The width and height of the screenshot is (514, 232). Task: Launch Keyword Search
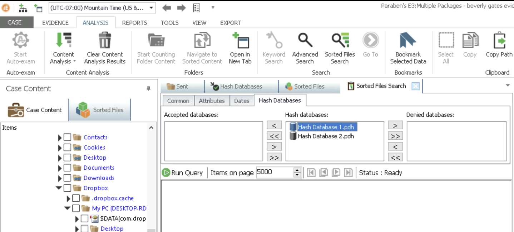click(x=274, y=48)
